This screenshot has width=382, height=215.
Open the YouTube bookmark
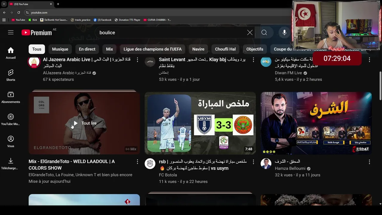tap(18, 20)
